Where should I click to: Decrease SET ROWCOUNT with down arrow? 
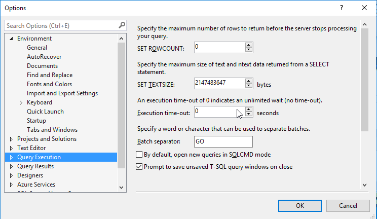pos(249,50)
